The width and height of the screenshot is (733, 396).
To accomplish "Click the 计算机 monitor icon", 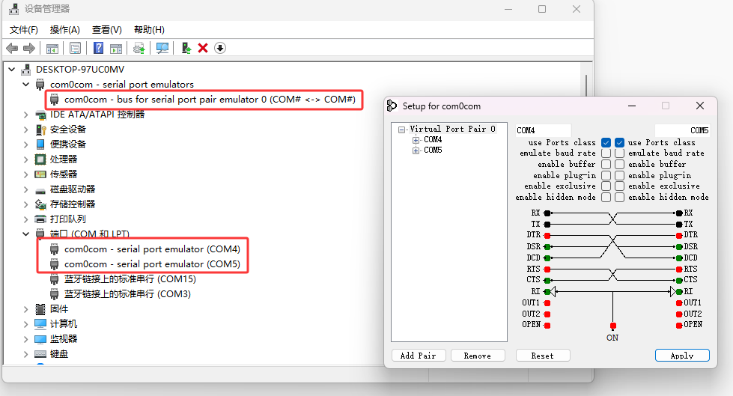I will click(40, 324).
